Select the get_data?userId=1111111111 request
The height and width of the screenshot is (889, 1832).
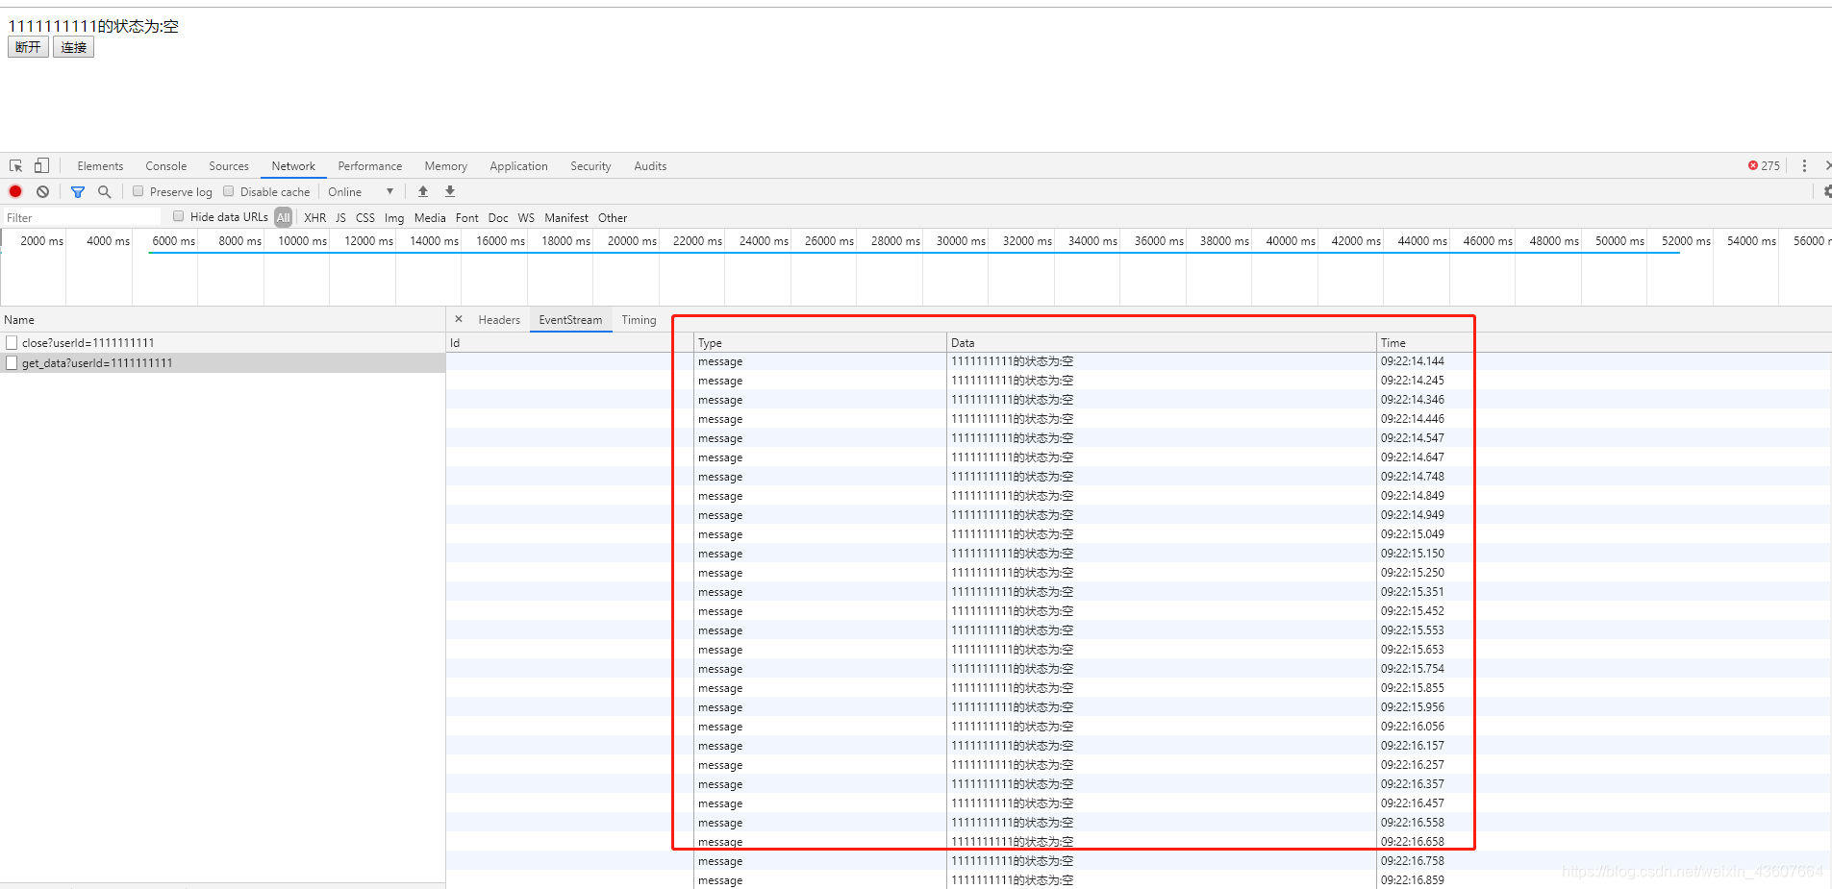point(222,363)
